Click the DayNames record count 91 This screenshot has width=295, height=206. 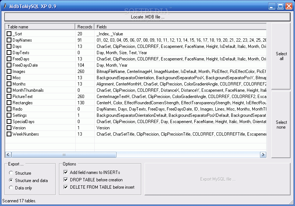pos(80,40)
